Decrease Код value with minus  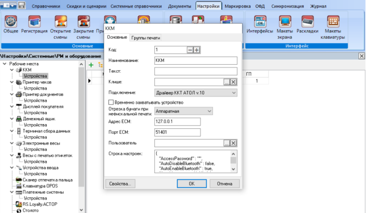point(190,50)
